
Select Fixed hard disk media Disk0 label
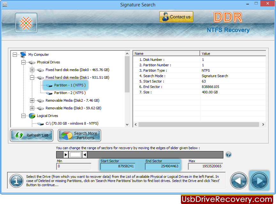pyautogui.click(x=77, y=70)
